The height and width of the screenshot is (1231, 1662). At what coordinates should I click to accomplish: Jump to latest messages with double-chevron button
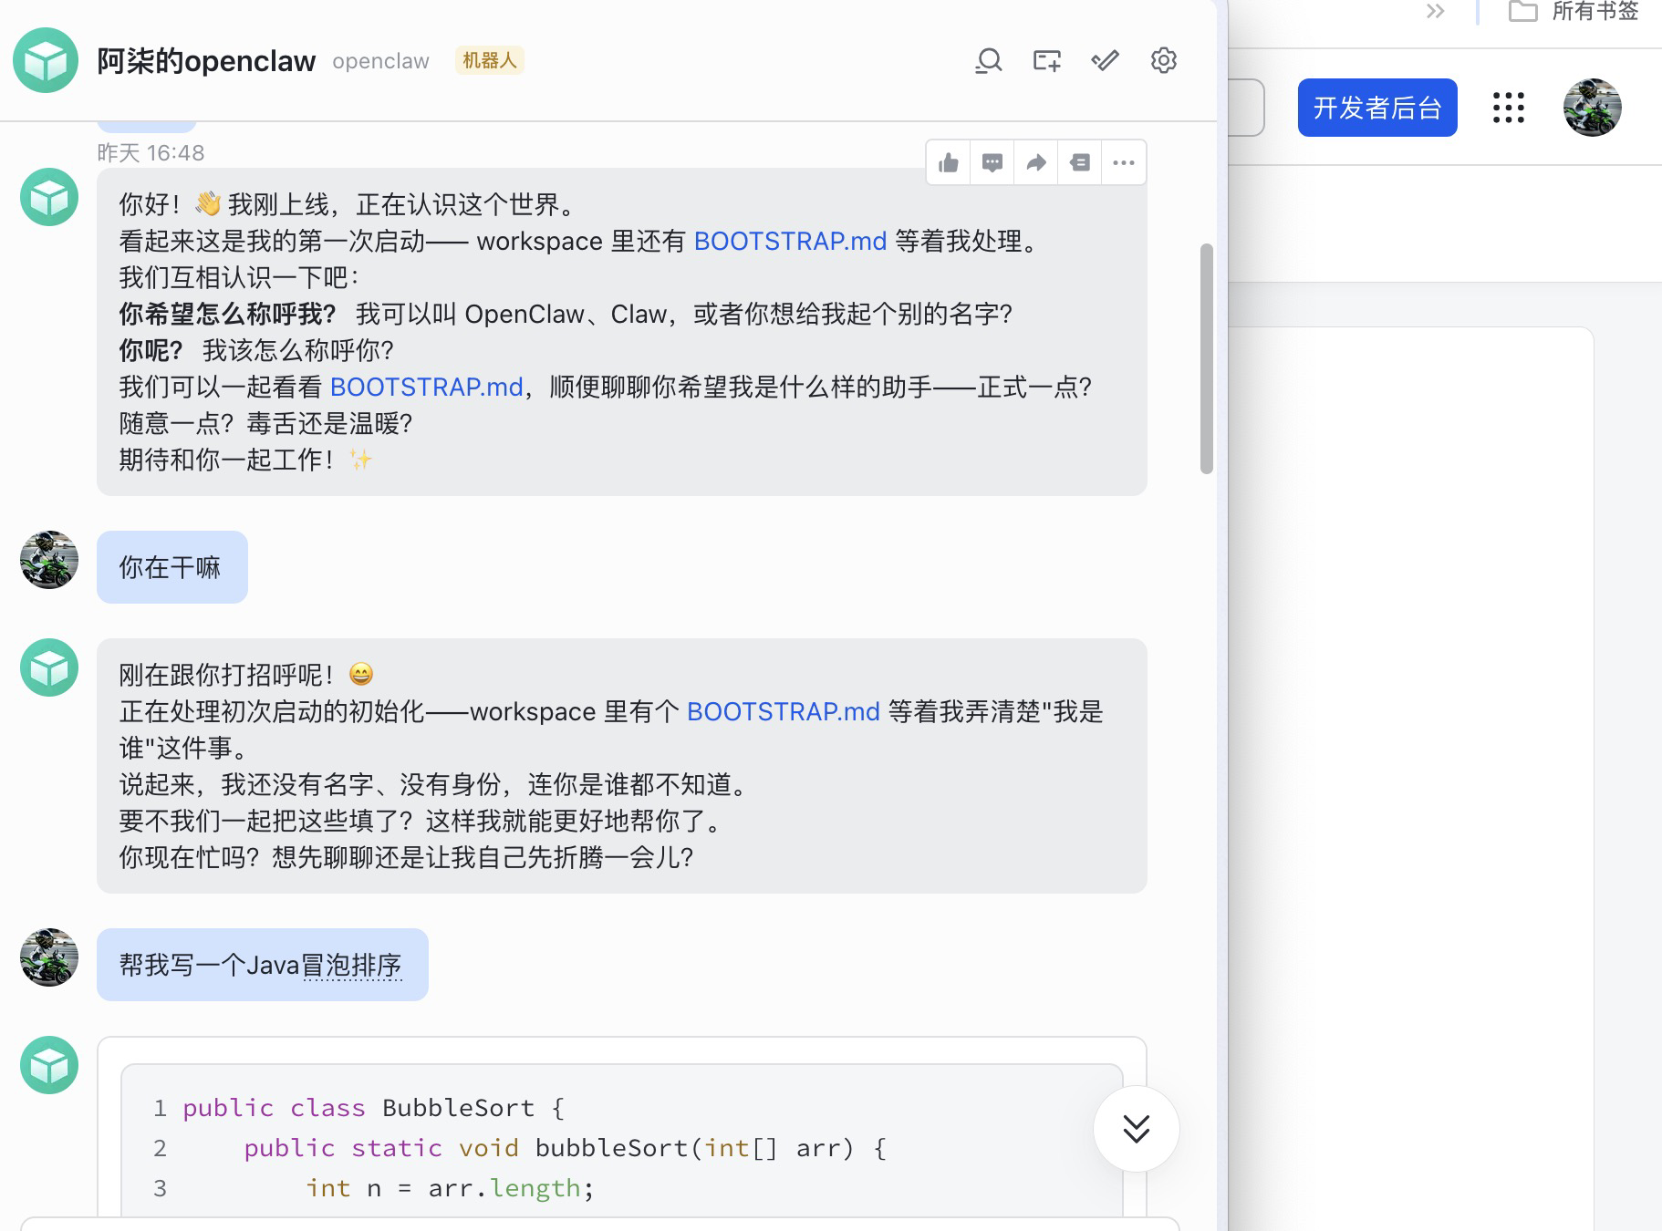(1137, 1129)
